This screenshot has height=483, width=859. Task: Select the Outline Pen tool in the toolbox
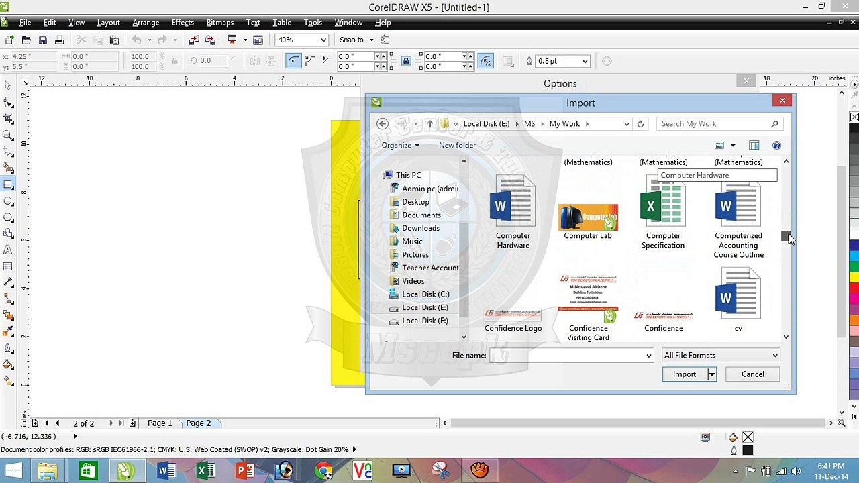click(8, 349)
